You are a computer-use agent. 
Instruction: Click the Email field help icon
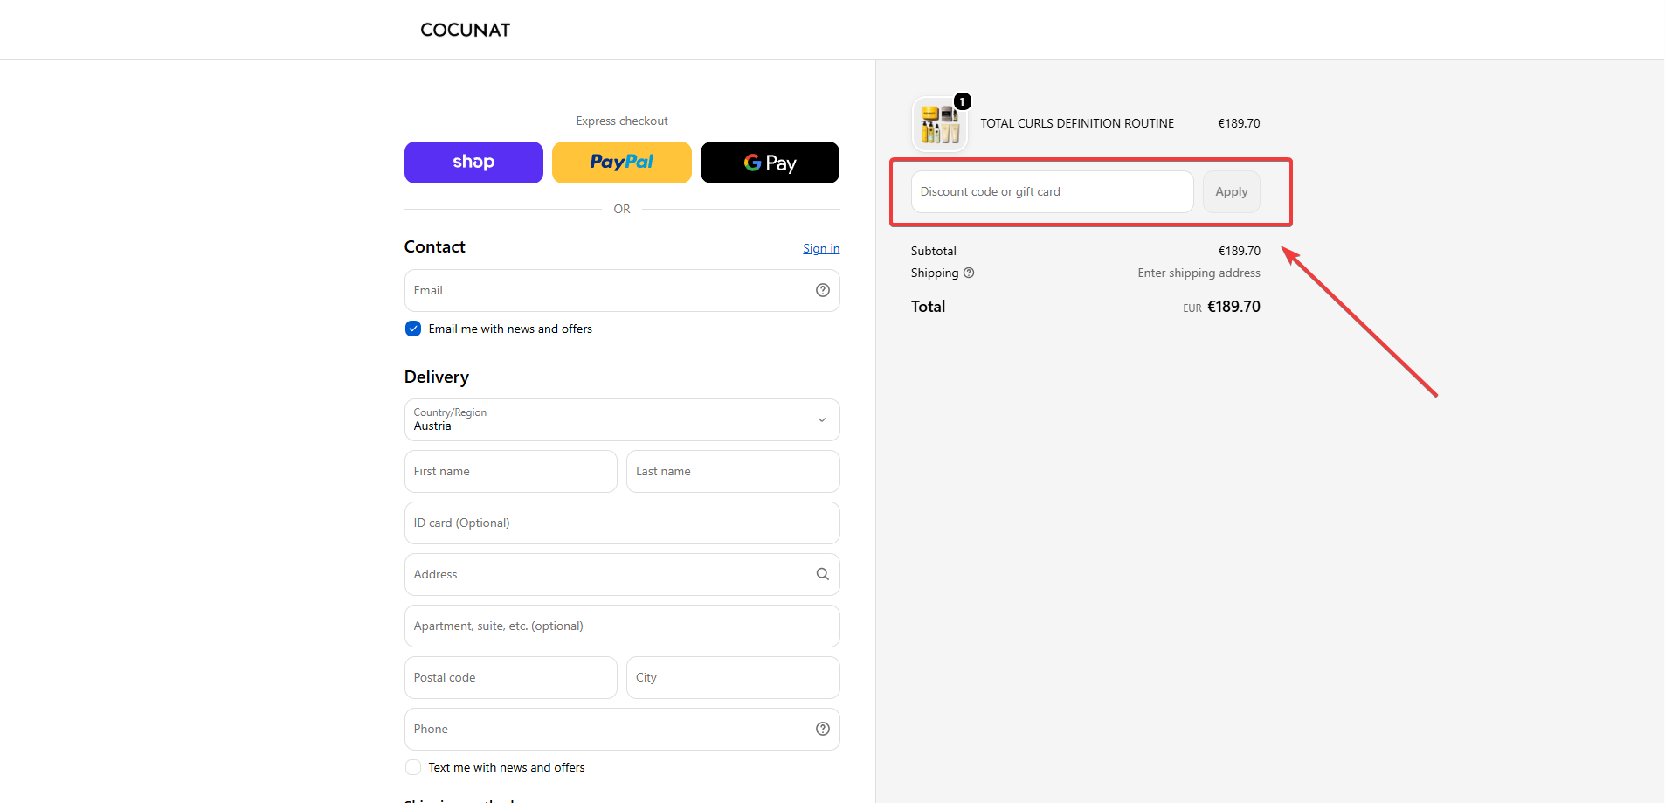tap(823, 290)
